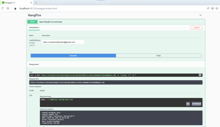Click the Execute button
Screen dimensions: 220x127
pyautogui.click(x=73, y=55)
